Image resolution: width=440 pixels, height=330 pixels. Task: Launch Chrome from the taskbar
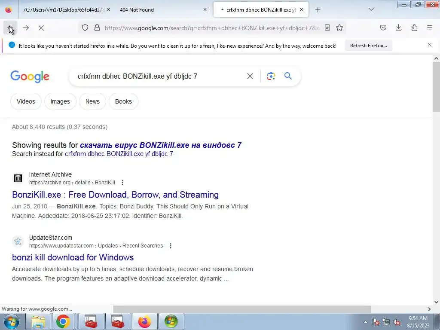tap(63, 321)
